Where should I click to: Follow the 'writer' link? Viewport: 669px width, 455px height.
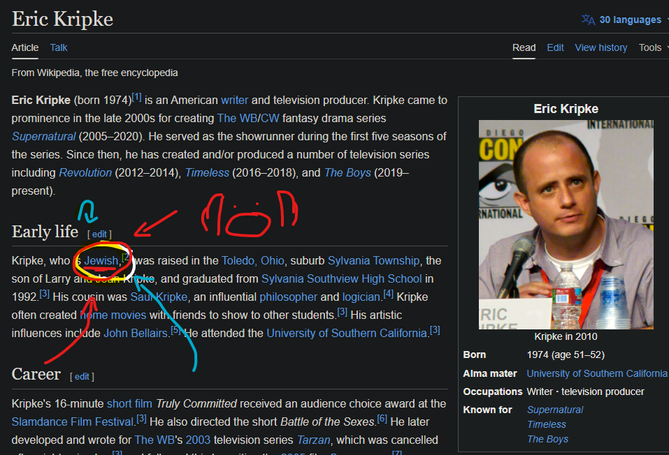(x=234, y=100)
